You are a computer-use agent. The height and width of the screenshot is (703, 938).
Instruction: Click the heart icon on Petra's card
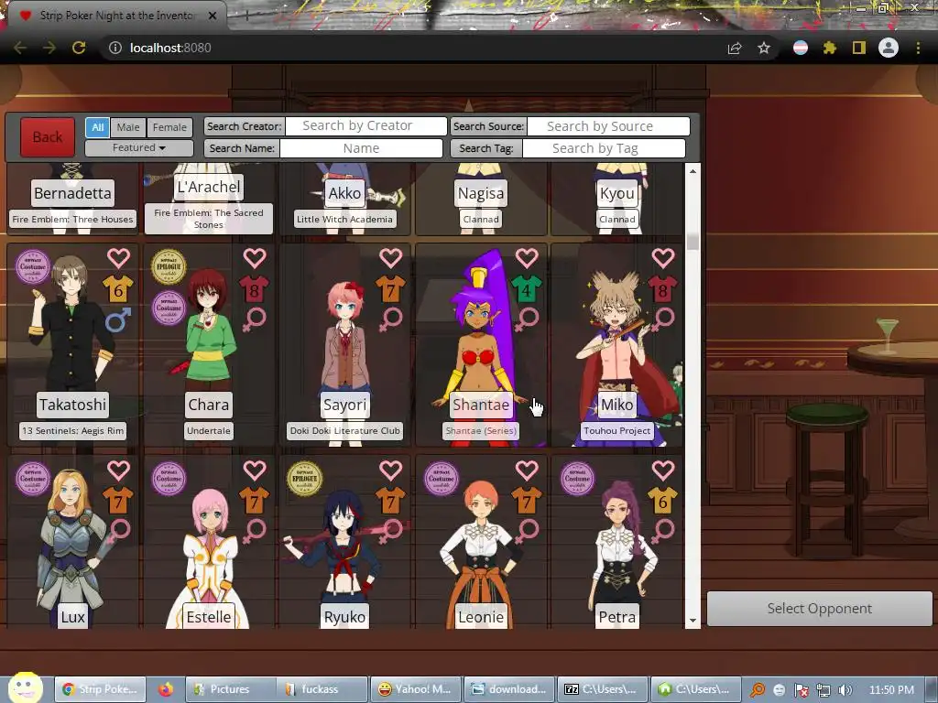click(663, 470)
